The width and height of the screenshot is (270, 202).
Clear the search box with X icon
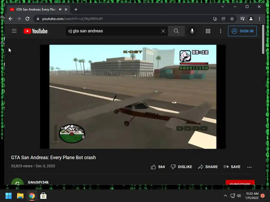163,31
